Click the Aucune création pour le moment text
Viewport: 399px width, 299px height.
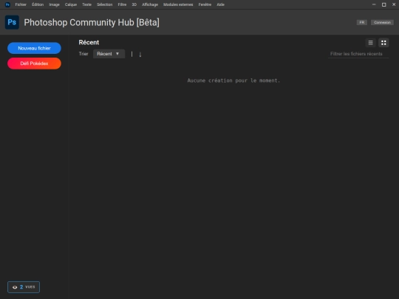[233, 80]
